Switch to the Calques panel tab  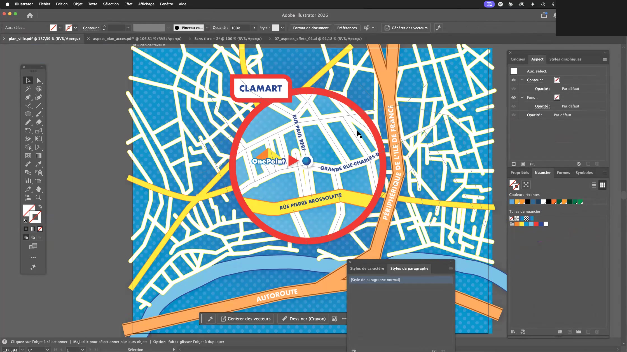(x=518, y=59)
